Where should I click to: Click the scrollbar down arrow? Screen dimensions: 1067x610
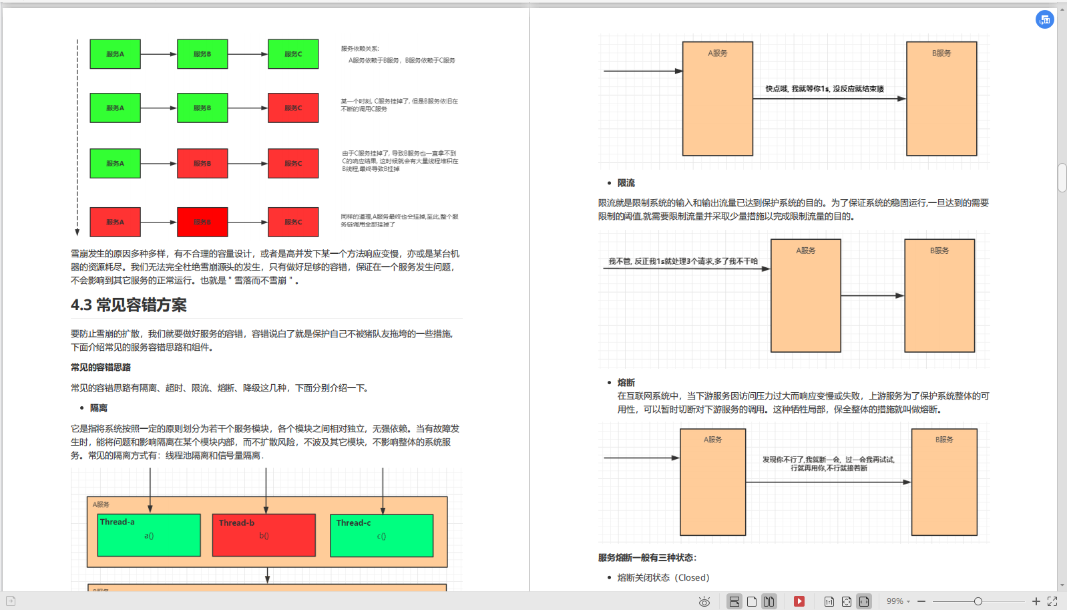pos(1062,585)
